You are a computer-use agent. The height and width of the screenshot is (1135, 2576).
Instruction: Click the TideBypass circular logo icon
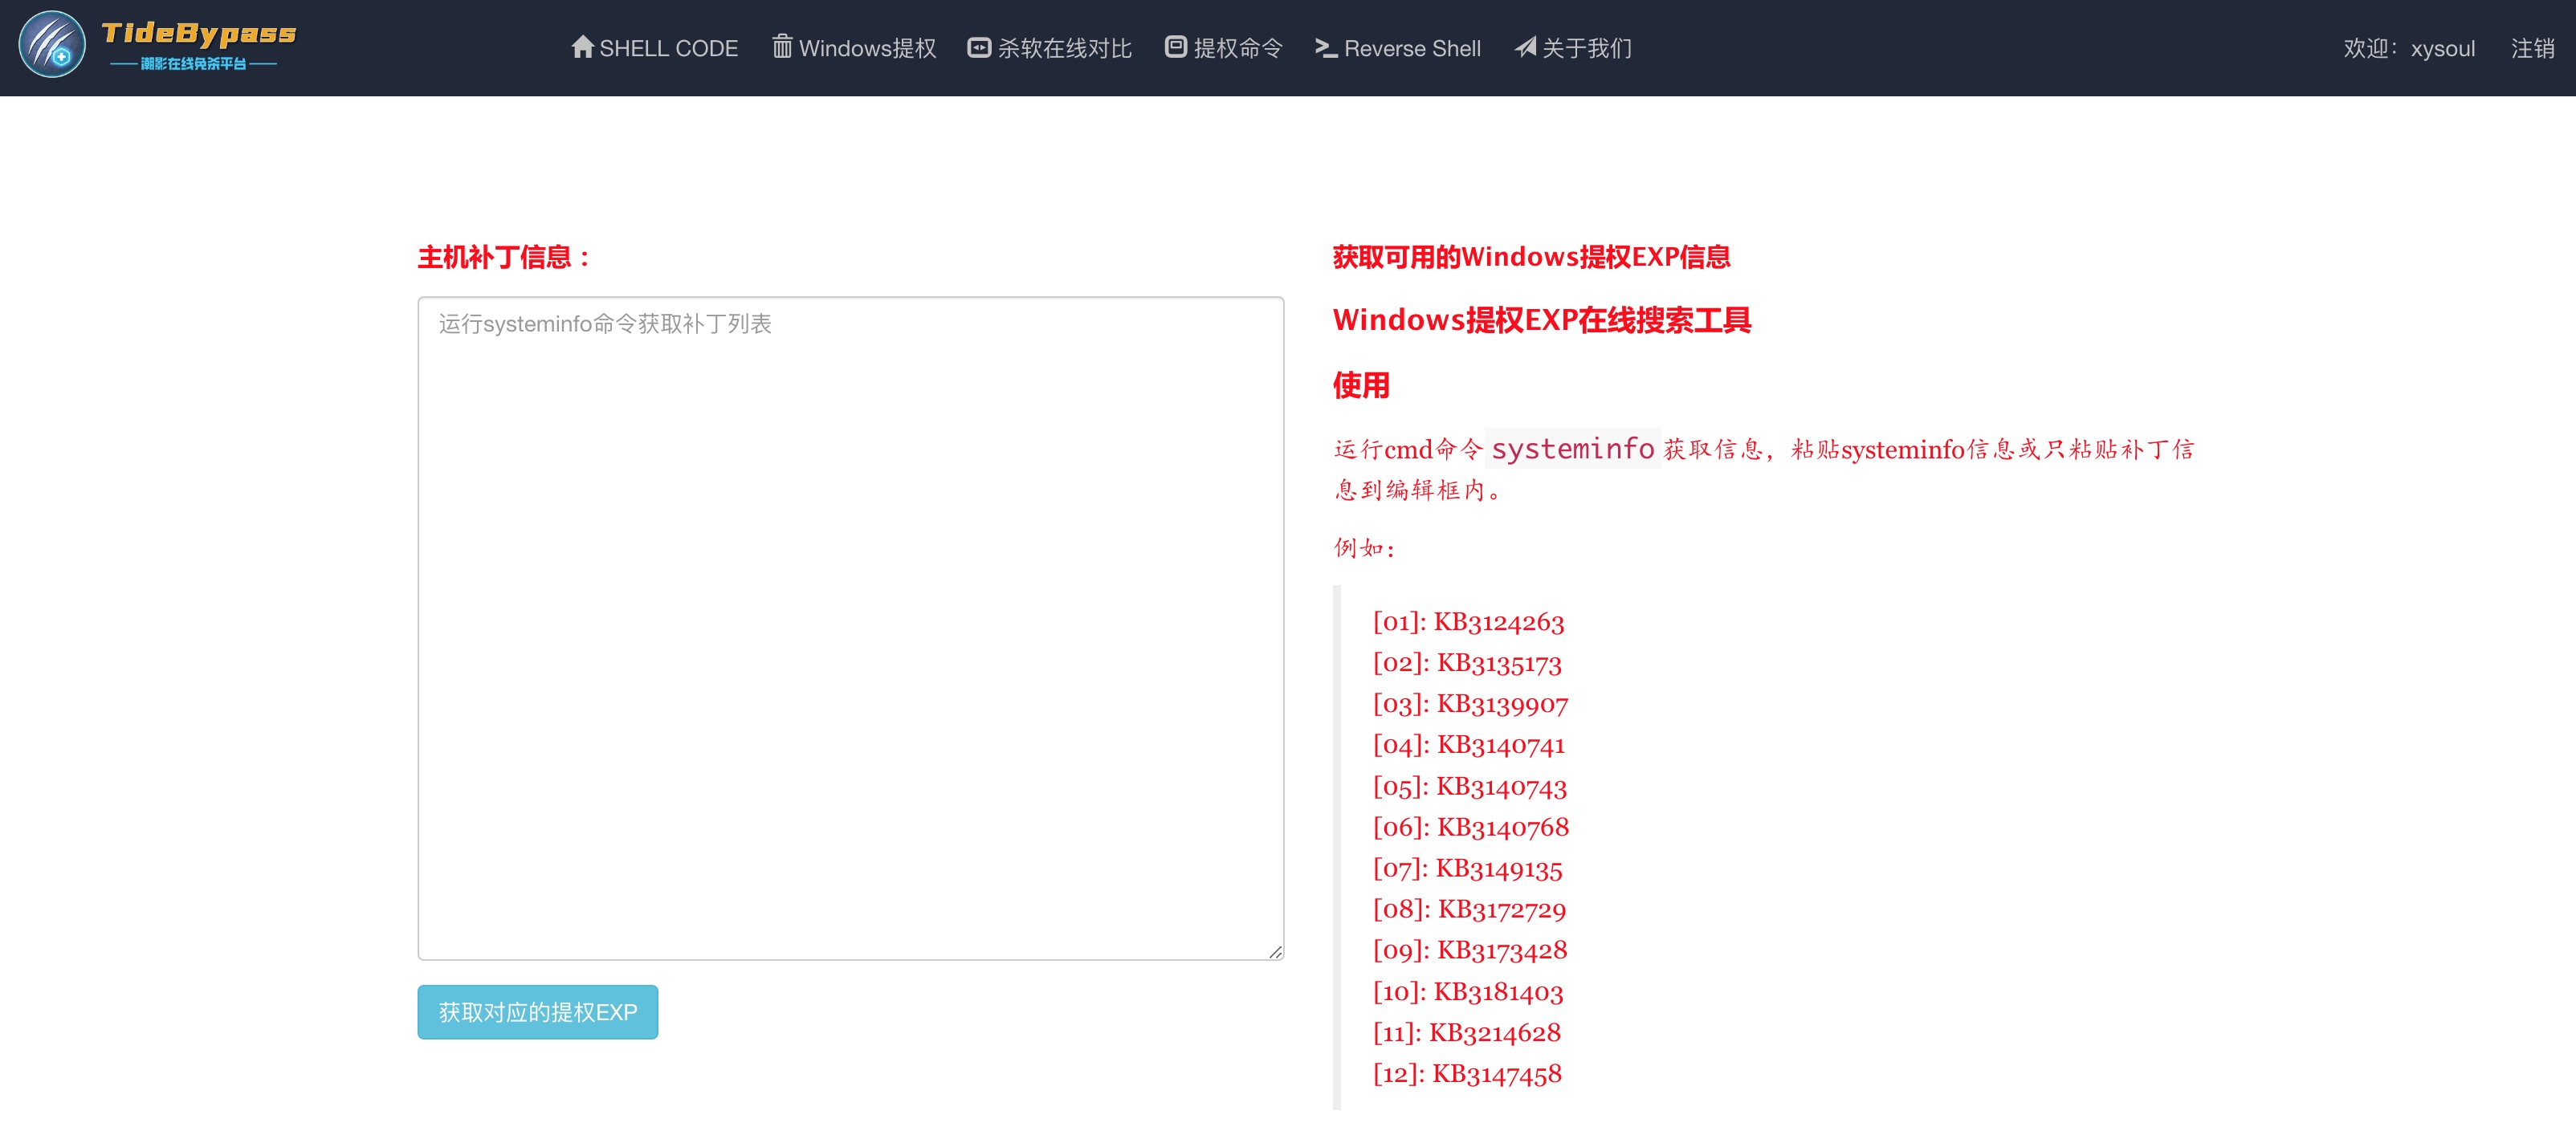click(52, 45)
